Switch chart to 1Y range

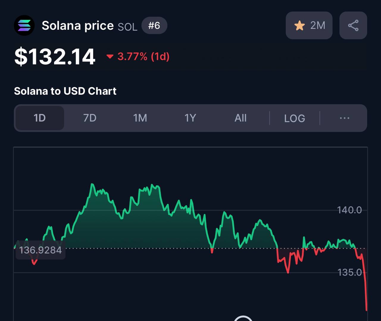pyautogui.click(x=190, y=118)
